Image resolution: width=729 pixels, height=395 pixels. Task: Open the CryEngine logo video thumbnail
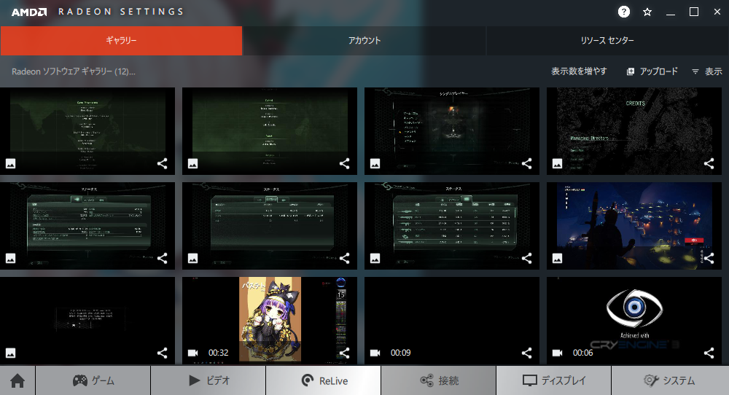pyautogui.click(x=634, y=321)
